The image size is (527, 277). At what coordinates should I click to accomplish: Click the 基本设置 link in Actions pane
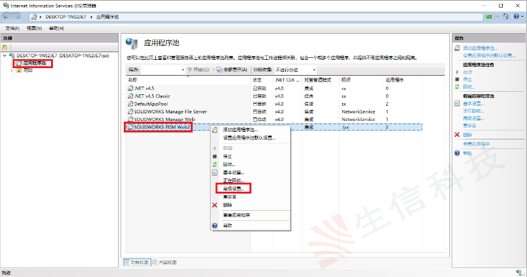pos(473,104)
